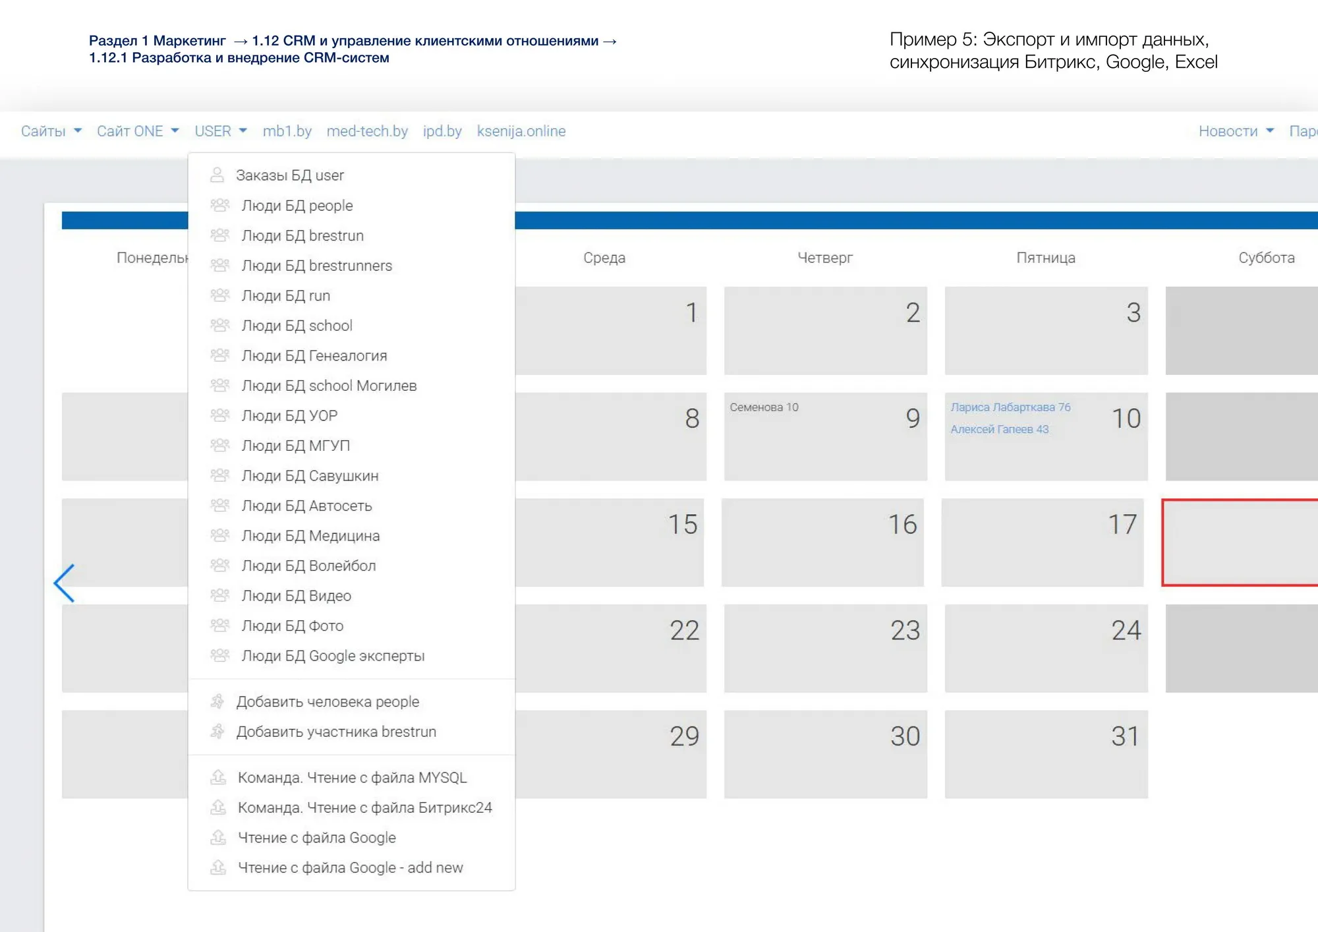Viewport: 1318px width, 932px height.
Task: Click the Семенова 10 calendar entry
Action: [764, 407]
